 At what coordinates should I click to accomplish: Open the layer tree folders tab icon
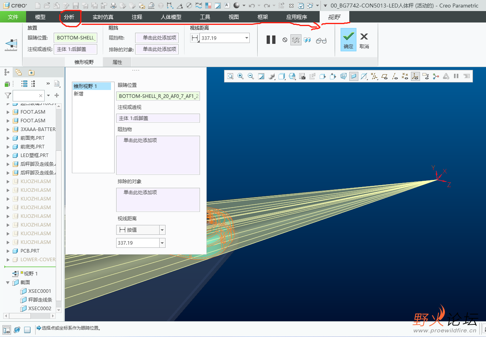[x=19, y=72]
